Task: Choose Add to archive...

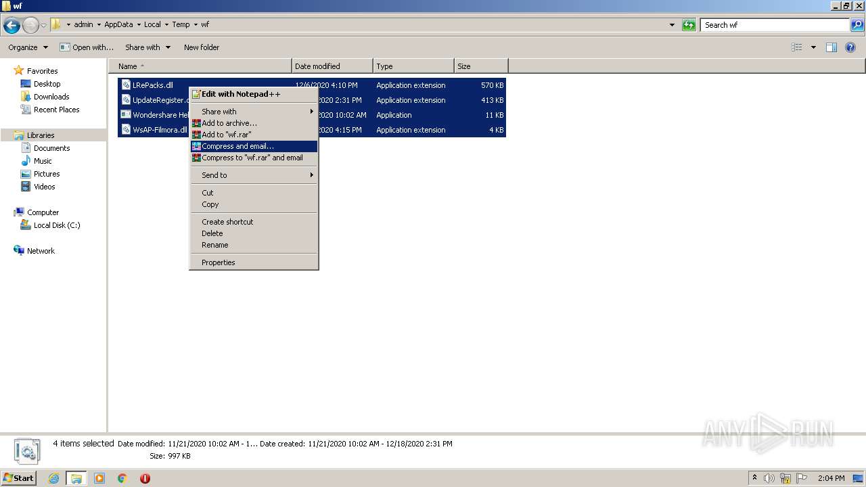Action: [x=254, y=123]
